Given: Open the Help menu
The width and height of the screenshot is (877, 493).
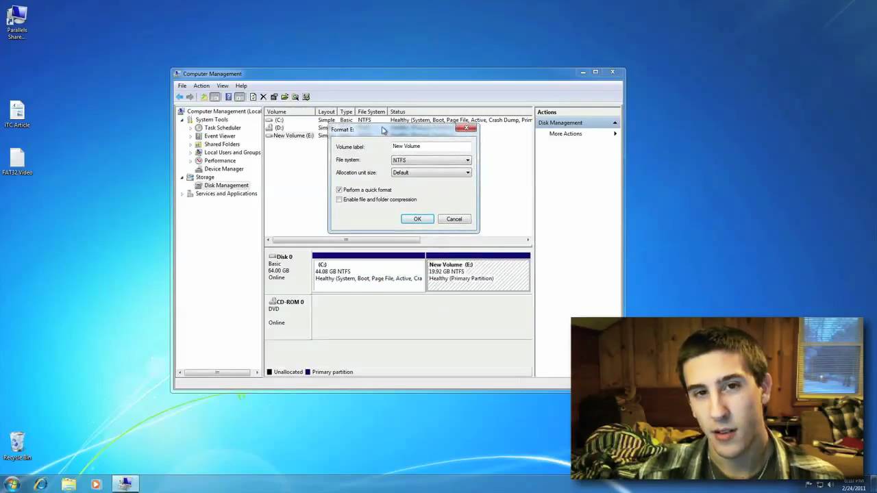Looking at the screenshot, I should 241,86.
